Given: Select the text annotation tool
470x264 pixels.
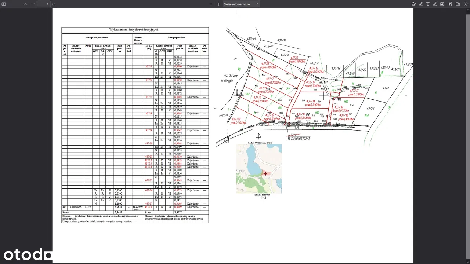Looking at the screenshot, I should [428, 4].
